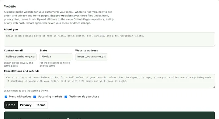Click the Cancellations and refunds text area
This screenshot has height=119, width=219.
click(x=109, y=81)
